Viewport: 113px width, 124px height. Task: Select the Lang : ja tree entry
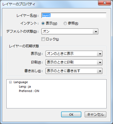pyautogui.click(x=25, y=87)
